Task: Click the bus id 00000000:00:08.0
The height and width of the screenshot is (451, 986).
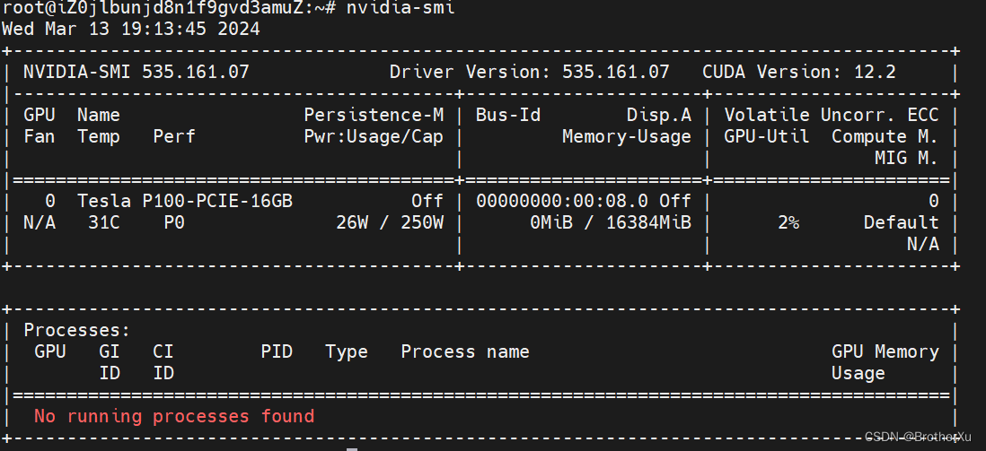Action: click(562, 201)
